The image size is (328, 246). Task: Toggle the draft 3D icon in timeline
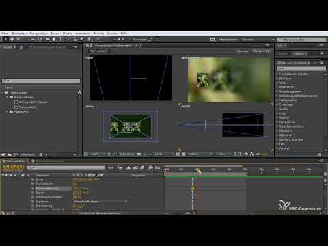pos(120,168)
